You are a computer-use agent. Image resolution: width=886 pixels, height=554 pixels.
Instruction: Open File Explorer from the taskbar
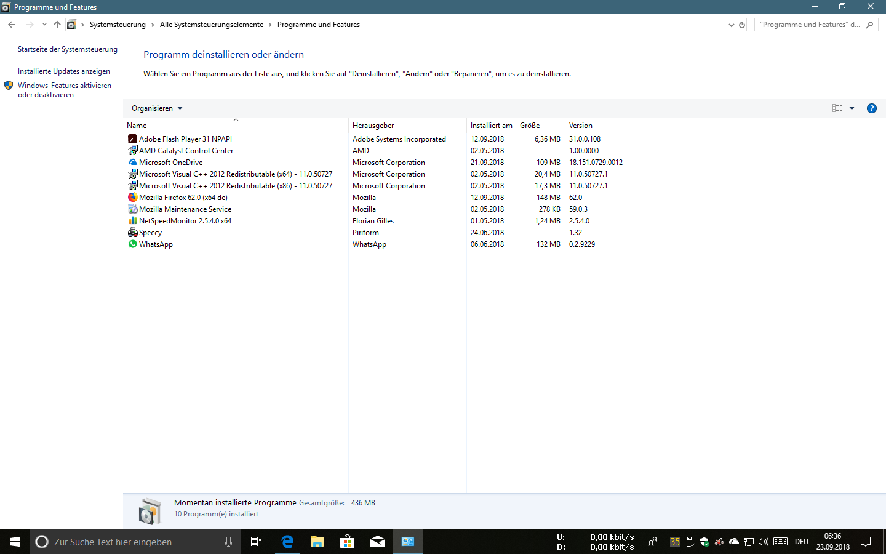(317, 542)
